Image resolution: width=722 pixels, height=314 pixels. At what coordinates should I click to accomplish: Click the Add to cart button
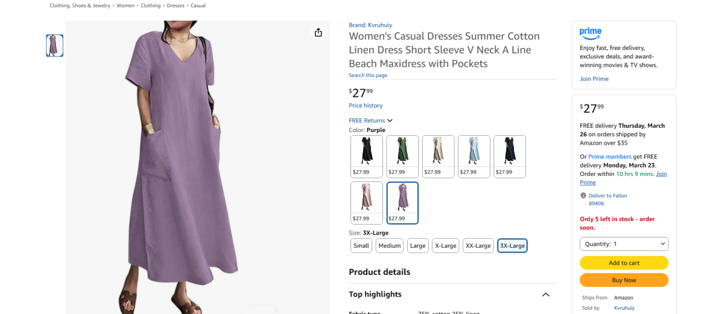pos(624,263)
